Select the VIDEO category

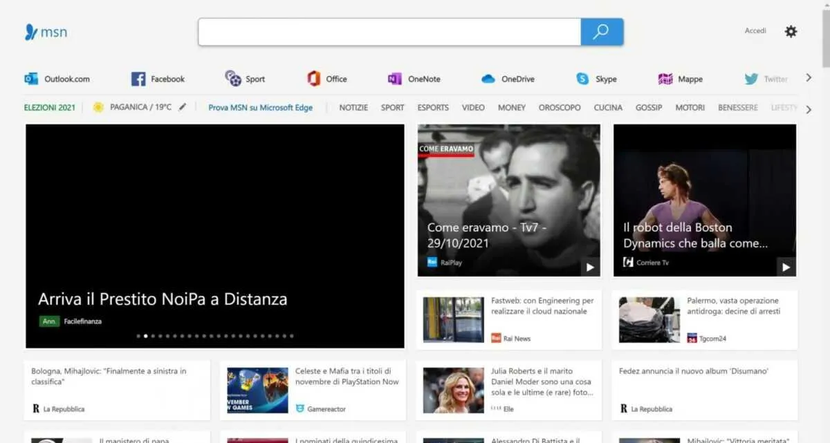[x=473, y=108]
